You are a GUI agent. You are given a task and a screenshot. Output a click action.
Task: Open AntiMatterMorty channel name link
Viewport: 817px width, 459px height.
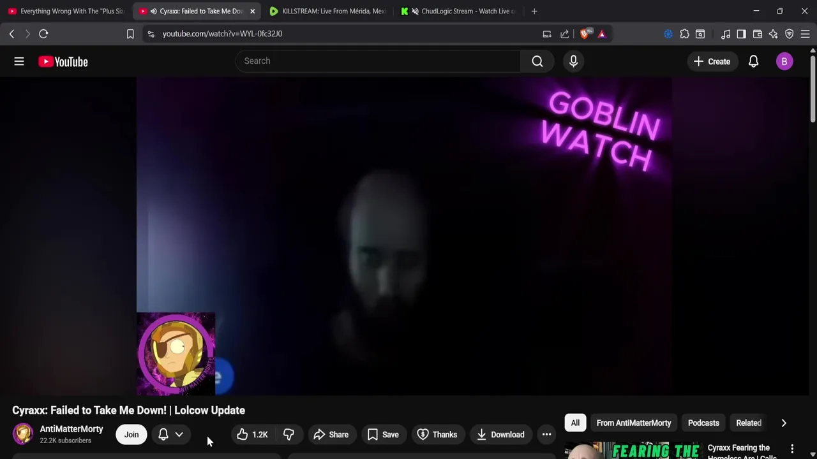[71, 429]
